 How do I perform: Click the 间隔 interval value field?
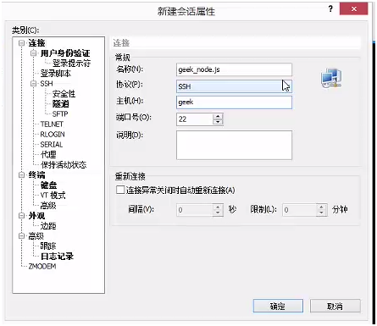tap(195, 210)
